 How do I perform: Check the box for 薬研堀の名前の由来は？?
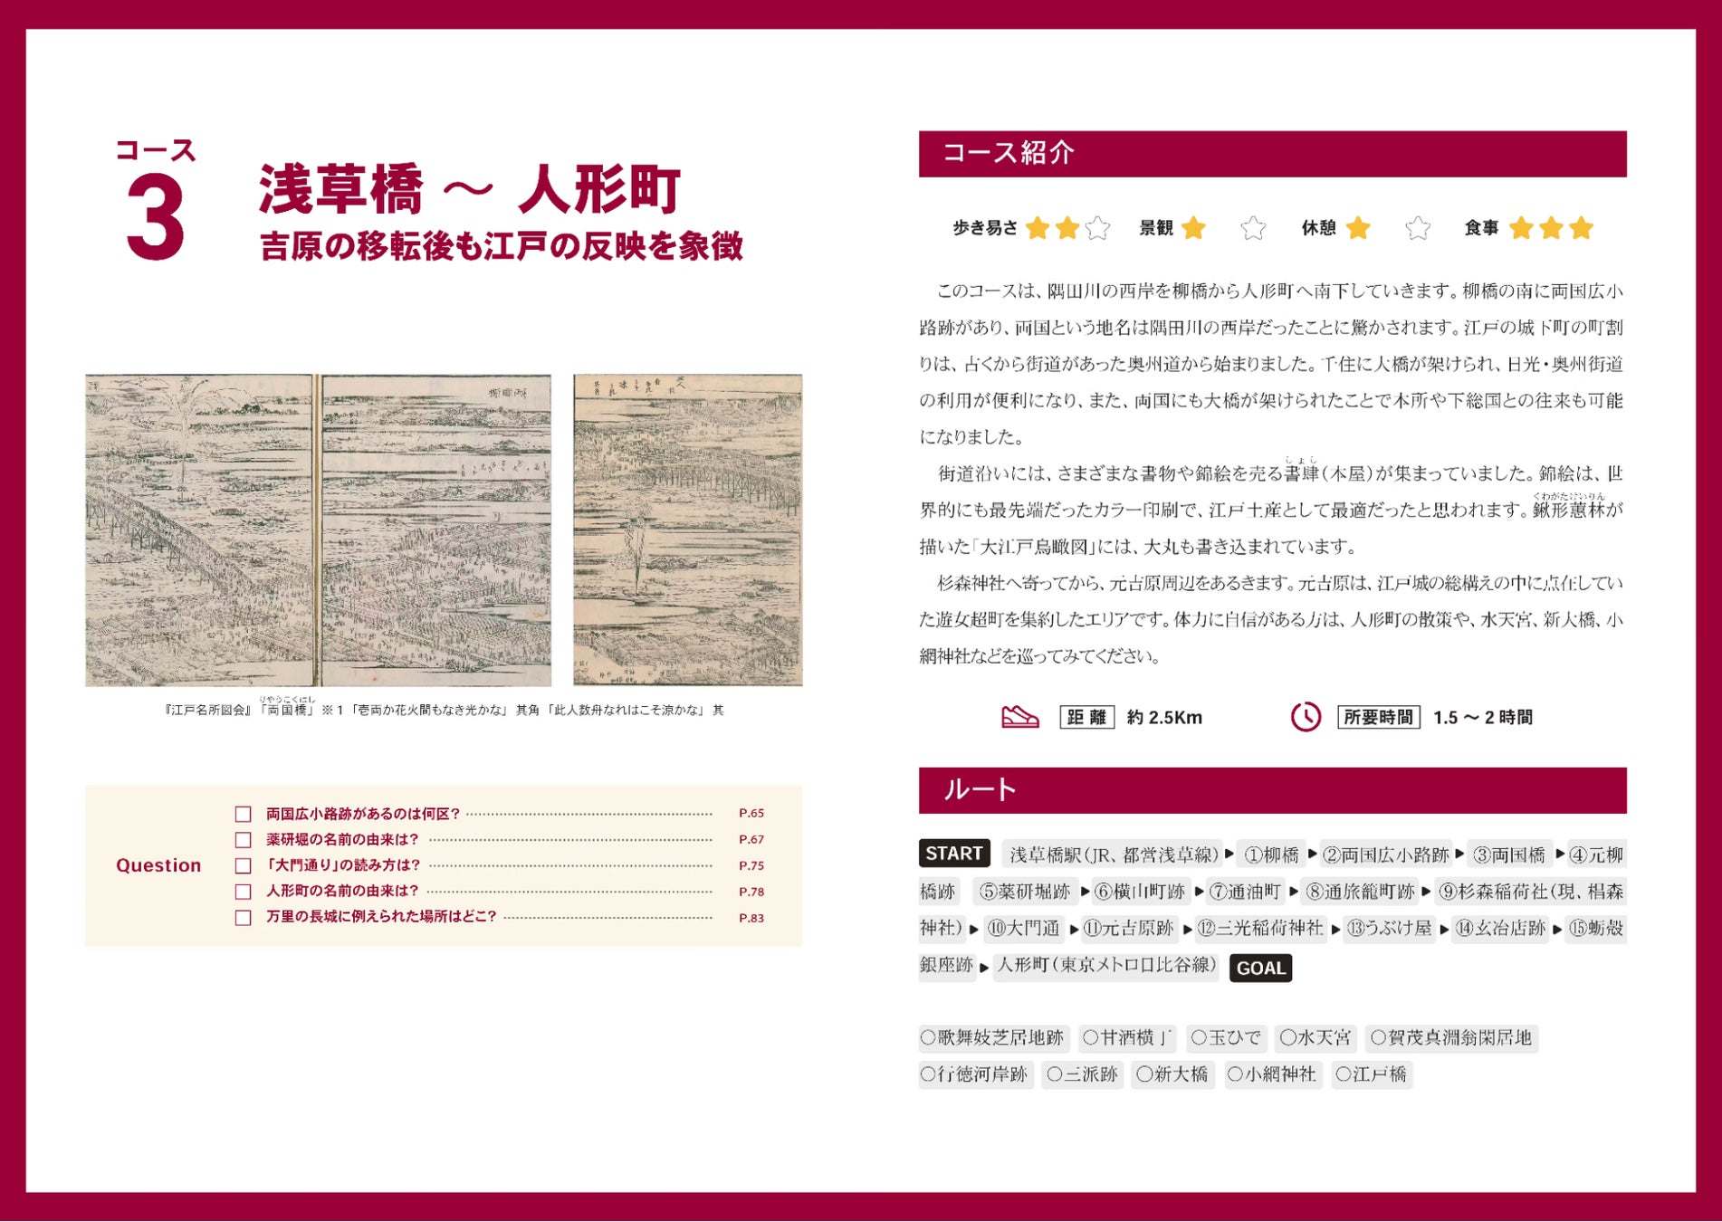point(243,840)
